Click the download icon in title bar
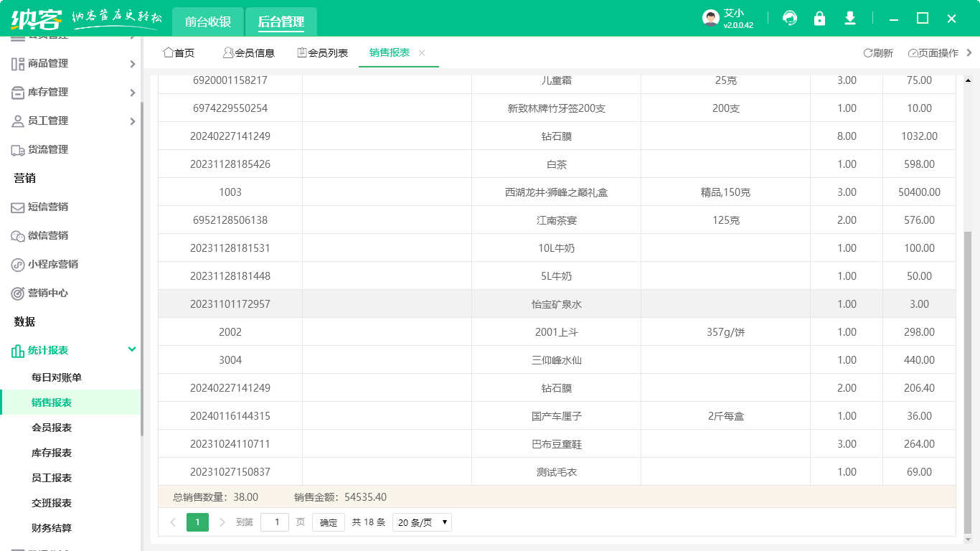980x551 pixels. click(849, 18)
